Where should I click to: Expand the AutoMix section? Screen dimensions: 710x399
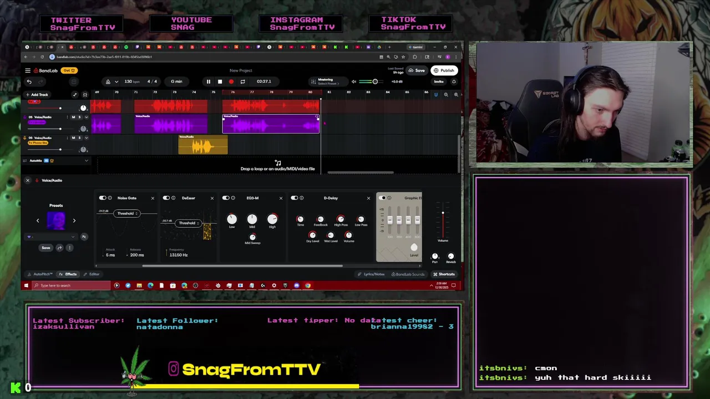click(x=86, y=161)
